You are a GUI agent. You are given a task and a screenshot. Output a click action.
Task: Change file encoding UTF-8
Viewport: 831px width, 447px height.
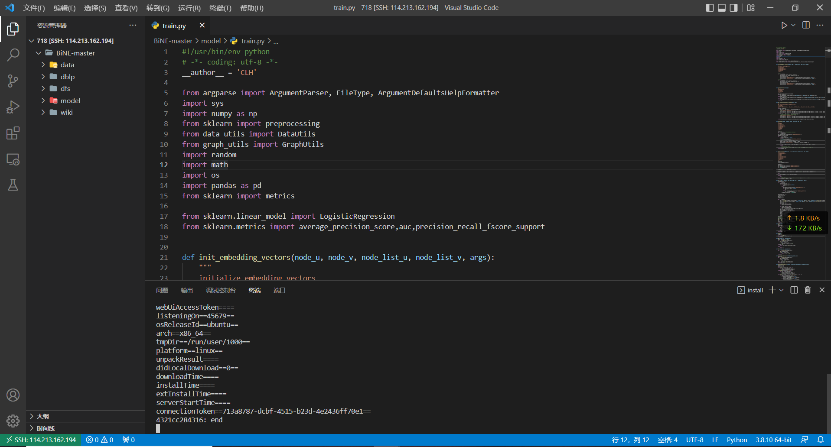click(695, 440)
